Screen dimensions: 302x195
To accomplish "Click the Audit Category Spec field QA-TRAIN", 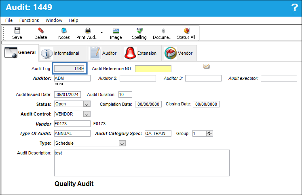I will tap(158, 133).
